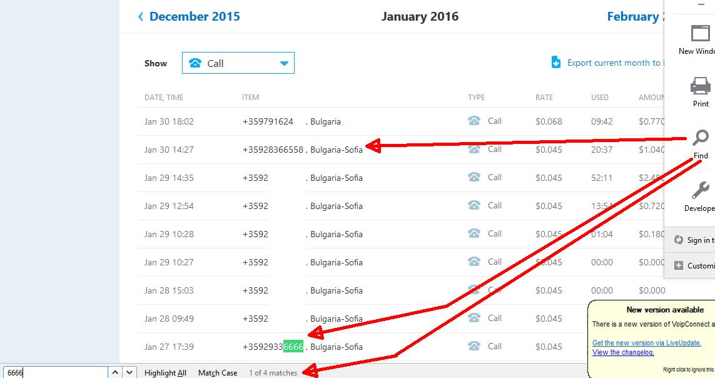Click the Find magnifier icon
This screenshot has height=378, width=715.
[x=701, y=138]
